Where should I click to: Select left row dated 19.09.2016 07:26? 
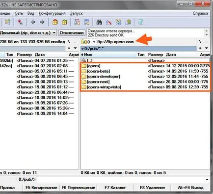(39, 103)
